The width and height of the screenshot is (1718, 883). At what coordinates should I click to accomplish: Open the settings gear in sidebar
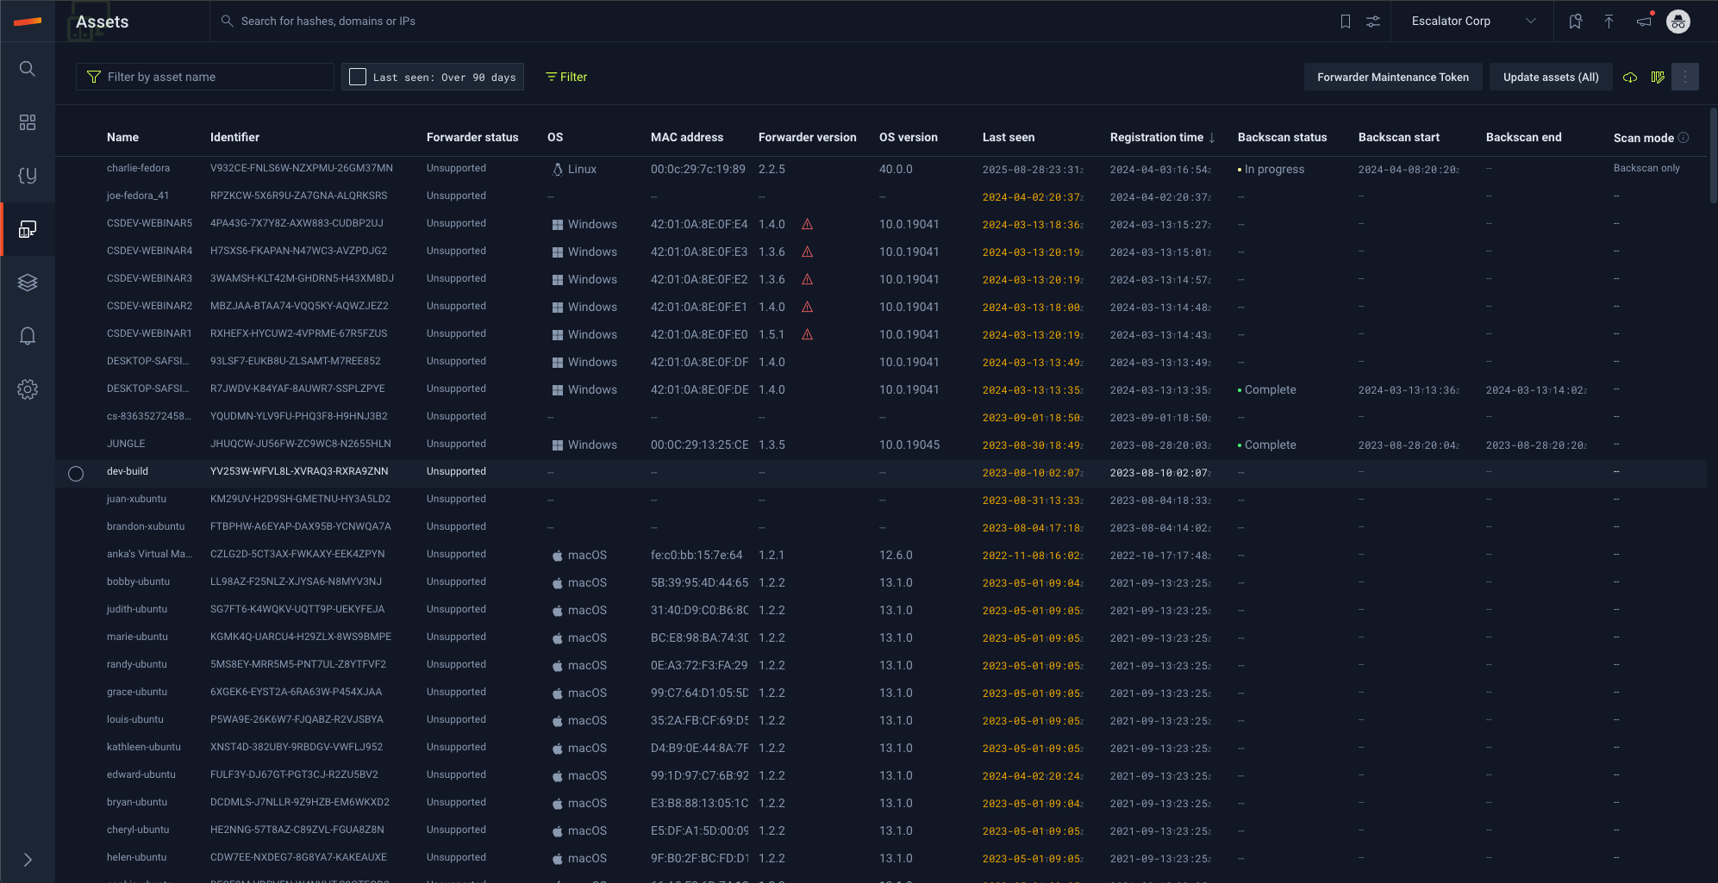28,389
